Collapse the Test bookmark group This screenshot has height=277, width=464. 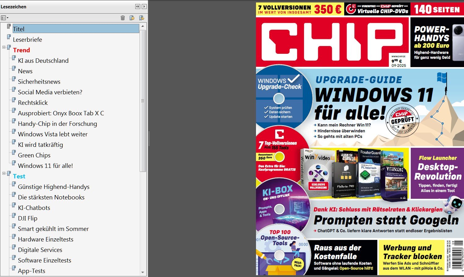click(x=4, y=173)
